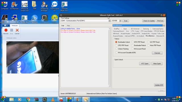Open Windows Media Player from taskbar
This screenshot has width=182, height=102.
coord(20,99)
